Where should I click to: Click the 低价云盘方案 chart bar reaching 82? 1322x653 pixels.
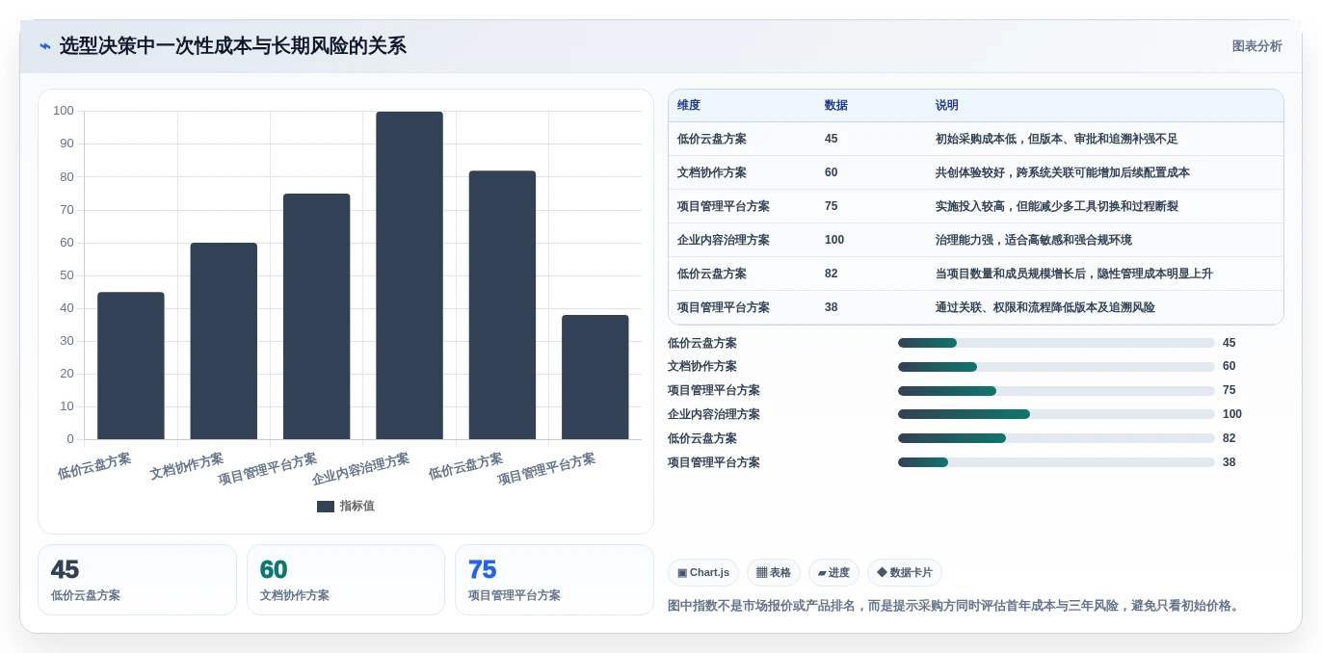502,305
